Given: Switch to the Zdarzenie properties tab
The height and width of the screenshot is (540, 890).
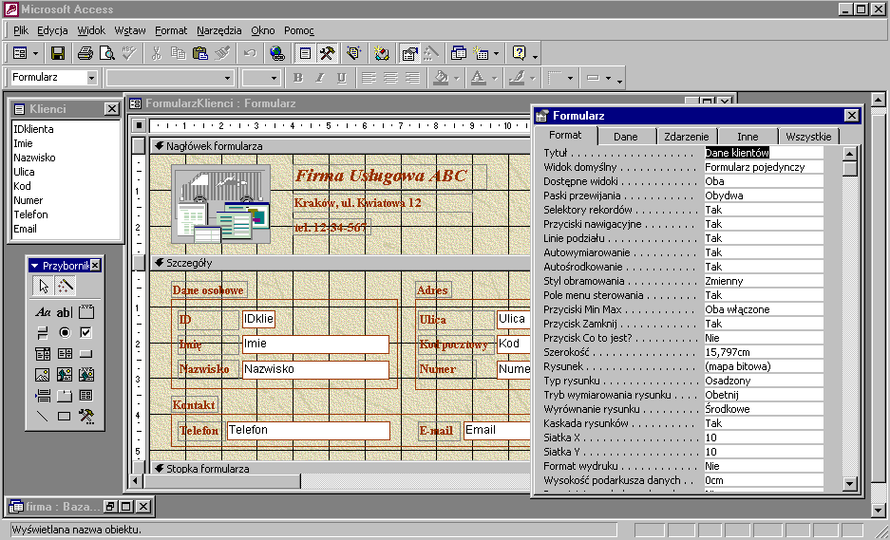Looking at the screenshot, I should tap(687, 136).
